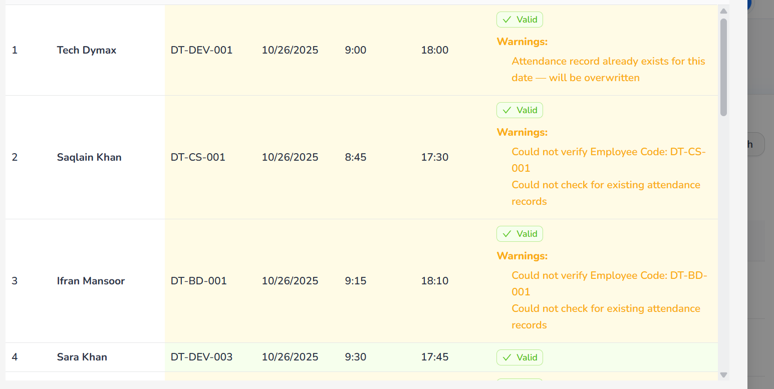Viewport: 774px width, 389px height.
Task: Click the Valid checkmark icon for Tech Dymax
Action: 507,20
